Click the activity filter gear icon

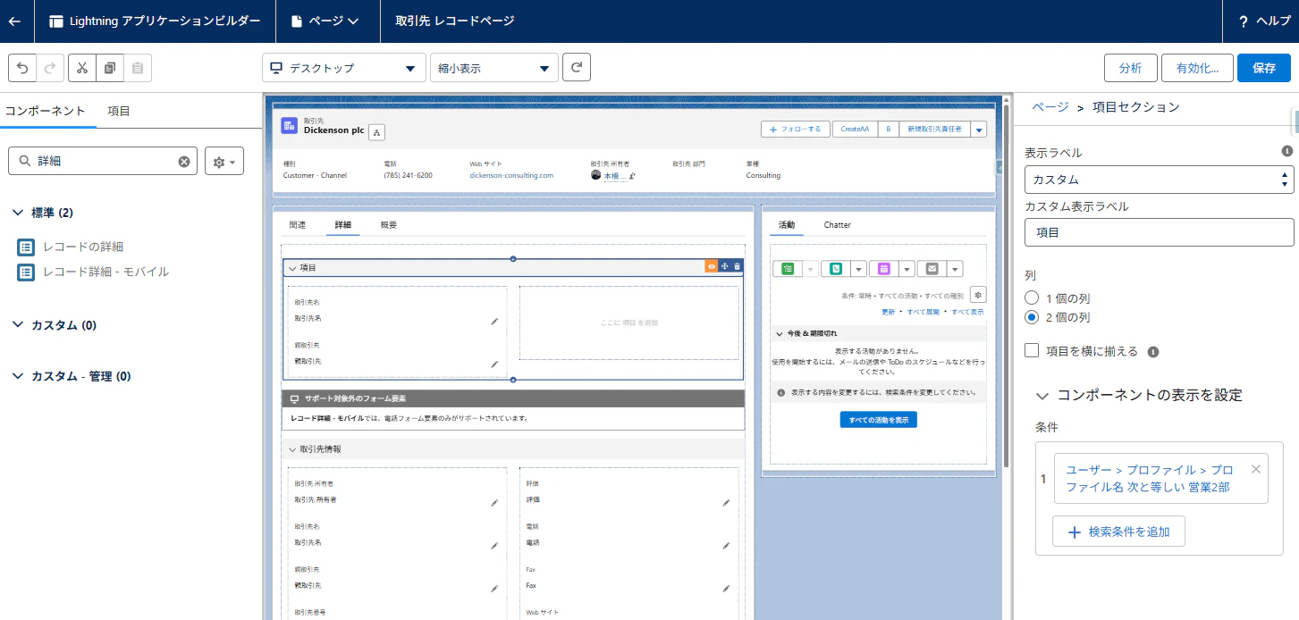click(977, 295)
